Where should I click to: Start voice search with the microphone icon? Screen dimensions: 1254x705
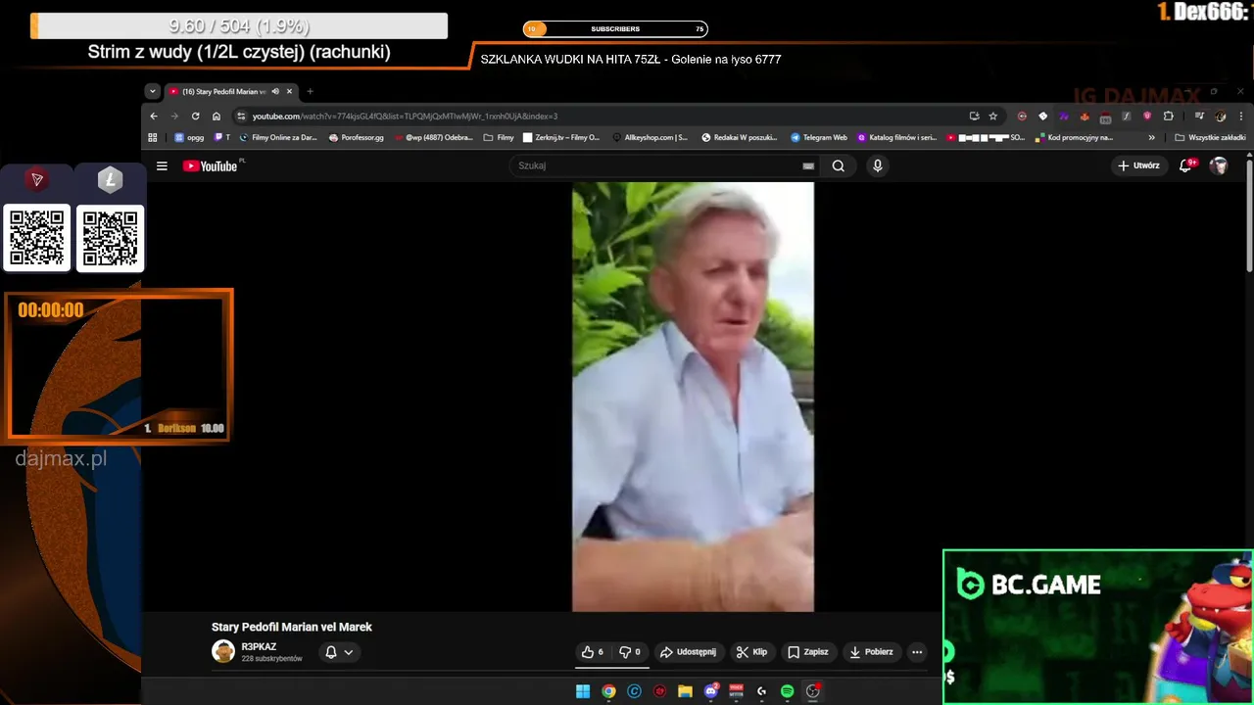tap(878, 166)
